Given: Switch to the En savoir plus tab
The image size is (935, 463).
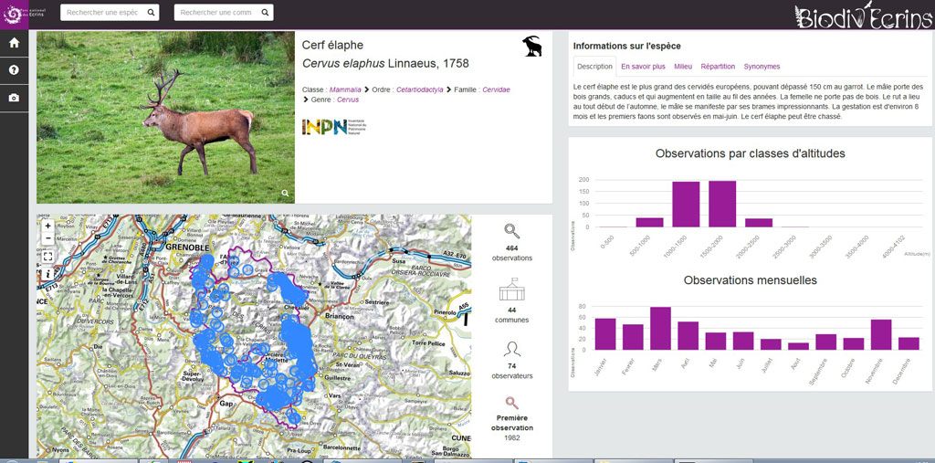Looking at the screenshot, I should click(x=643, y=67).
